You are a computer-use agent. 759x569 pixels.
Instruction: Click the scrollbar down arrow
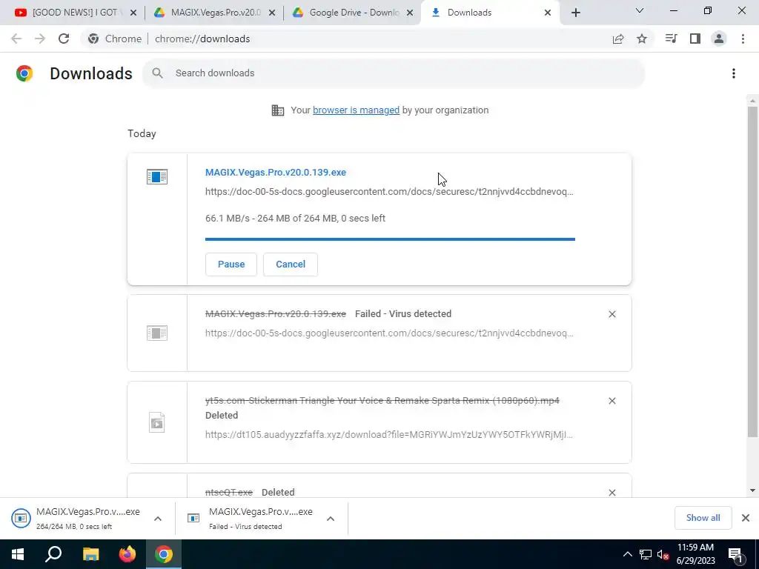pyautogui.click(x=752, y=490)
